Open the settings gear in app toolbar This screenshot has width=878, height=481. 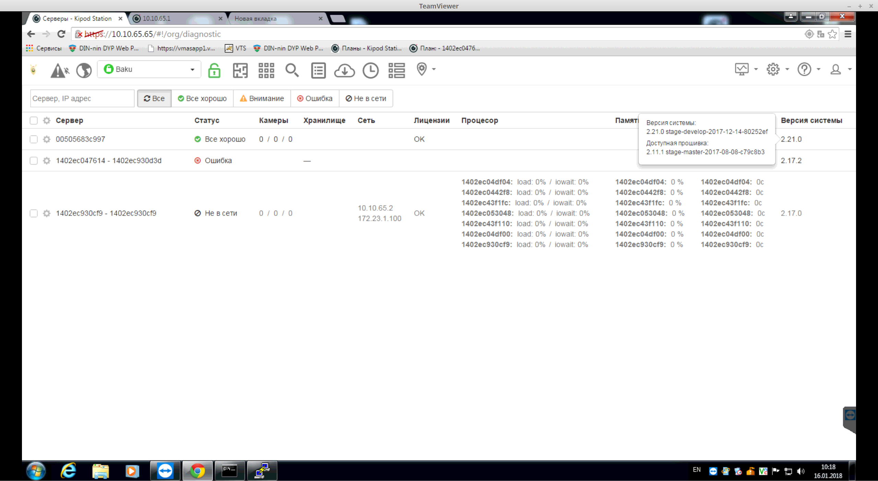[773, 69]
